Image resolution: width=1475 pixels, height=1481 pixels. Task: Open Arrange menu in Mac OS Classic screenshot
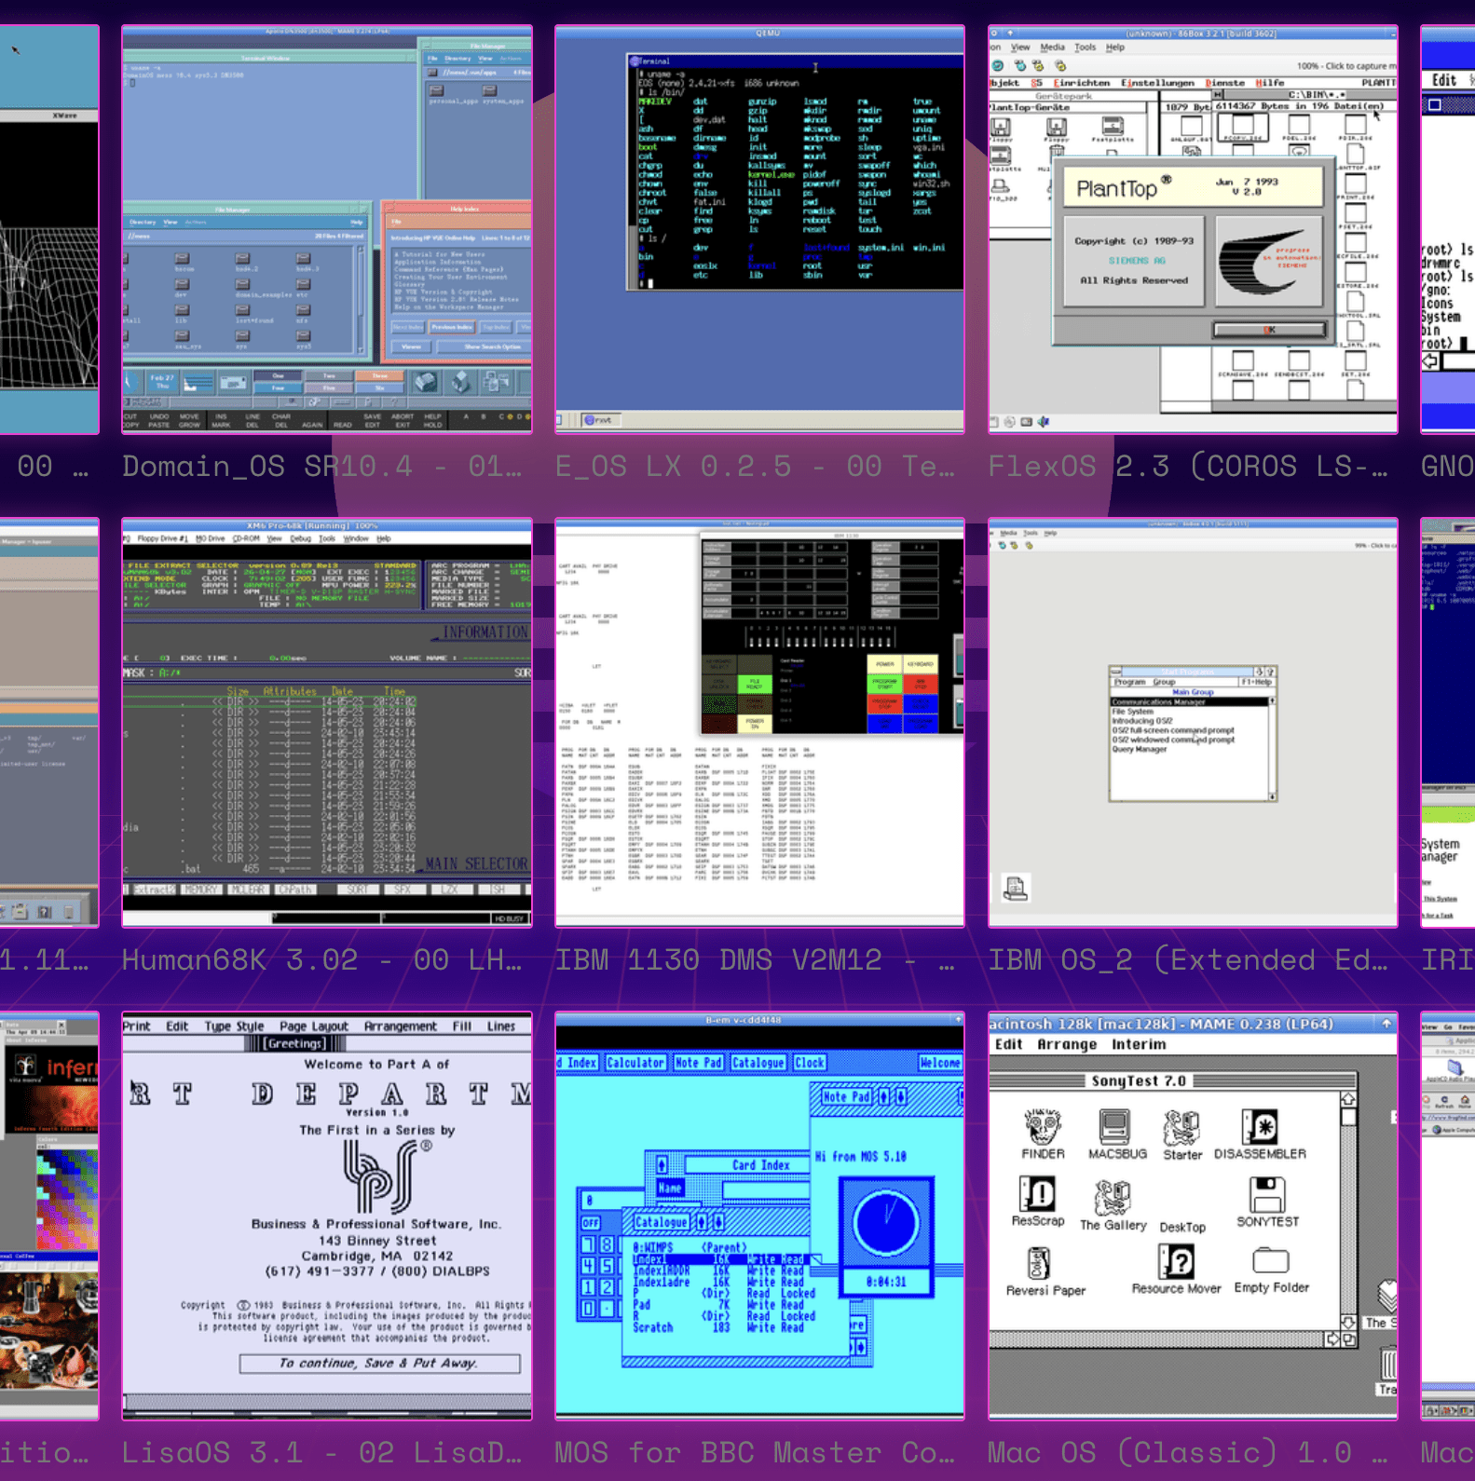1067,1044
